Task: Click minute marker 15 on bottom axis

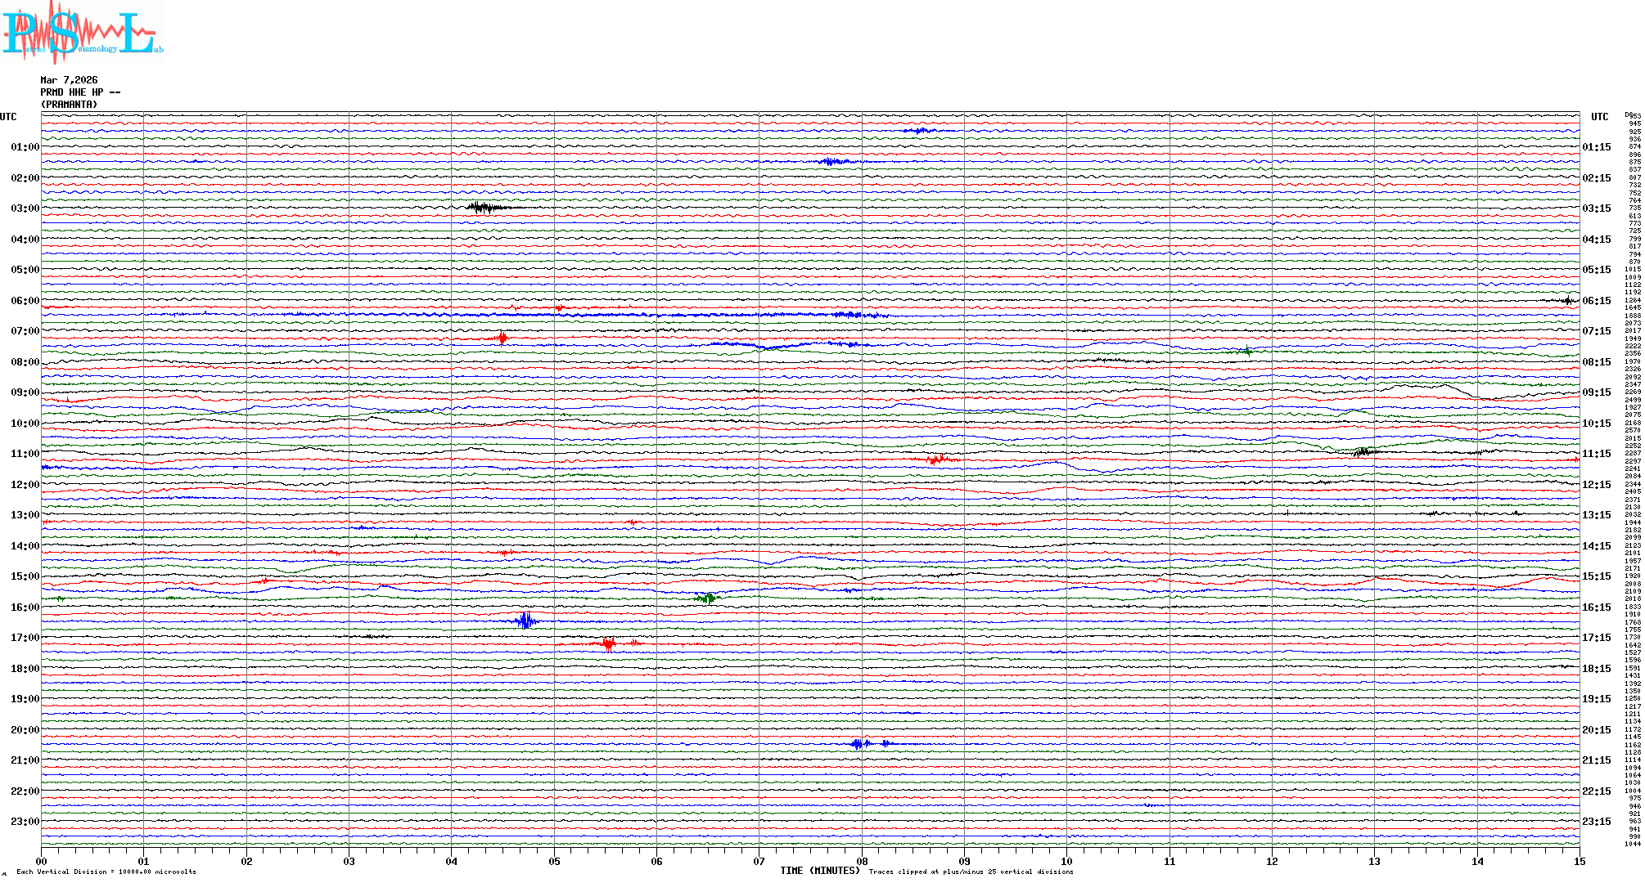Action: pos(1580,861)
